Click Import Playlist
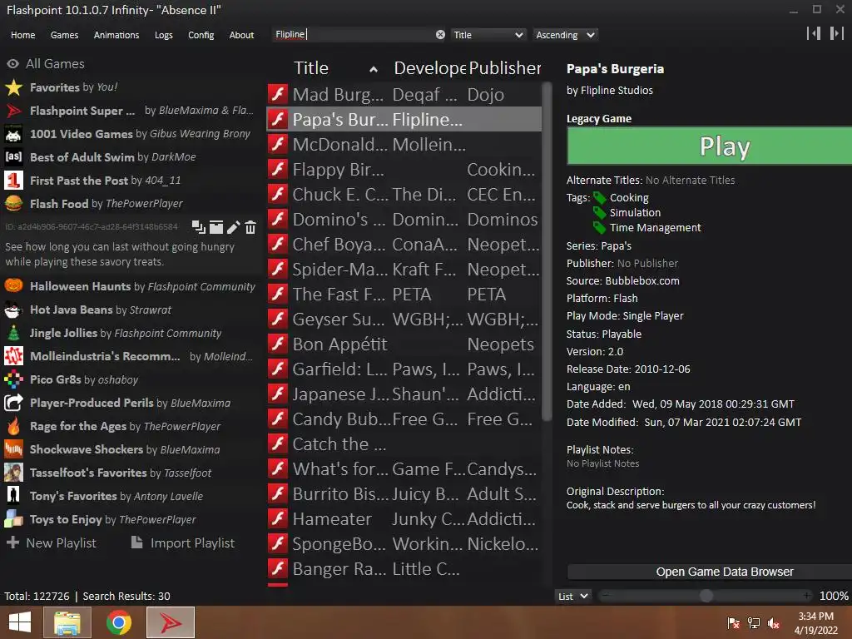This screenshot has height=639, width=852. 183,542
